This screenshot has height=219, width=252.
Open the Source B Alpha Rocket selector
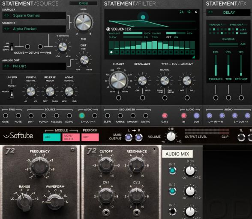click(34, 29)
